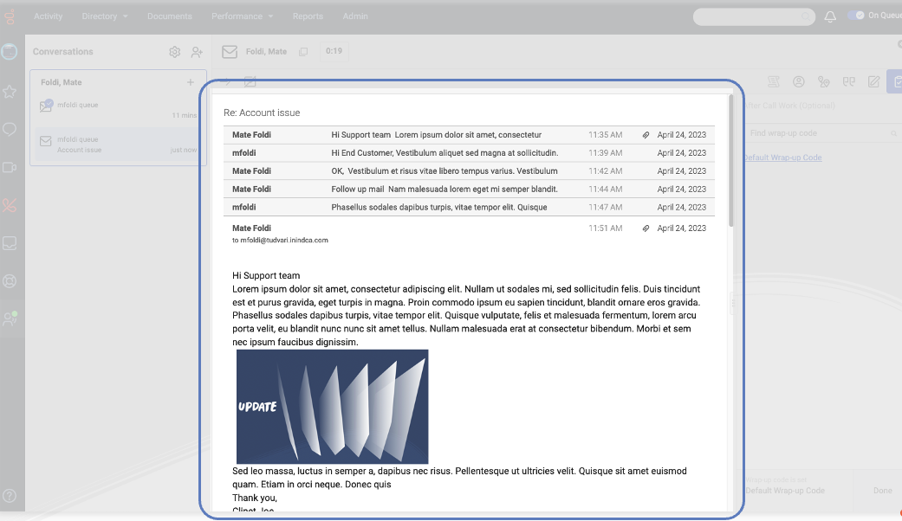
Task: Open the Conversations settings gear
Action: tap(174, 51)
